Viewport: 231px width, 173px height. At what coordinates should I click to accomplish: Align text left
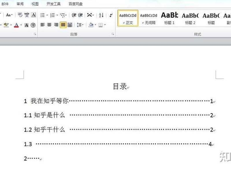pos(42,25)
